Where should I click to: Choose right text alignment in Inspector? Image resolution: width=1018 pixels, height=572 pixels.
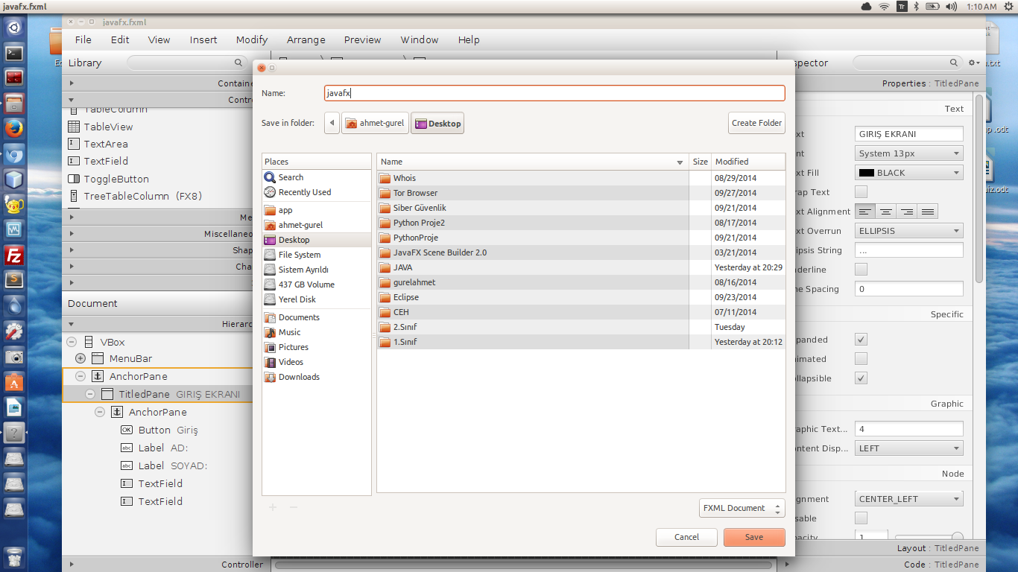click(906, 212)
